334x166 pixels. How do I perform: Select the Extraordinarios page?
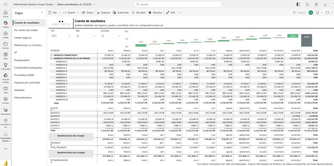(29, 97)
